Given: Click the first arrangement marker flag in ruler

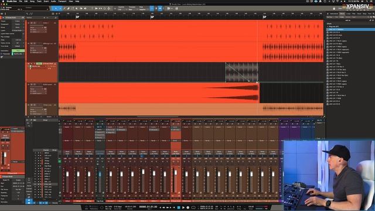Looking at the screenshot, I should [77, 17].
